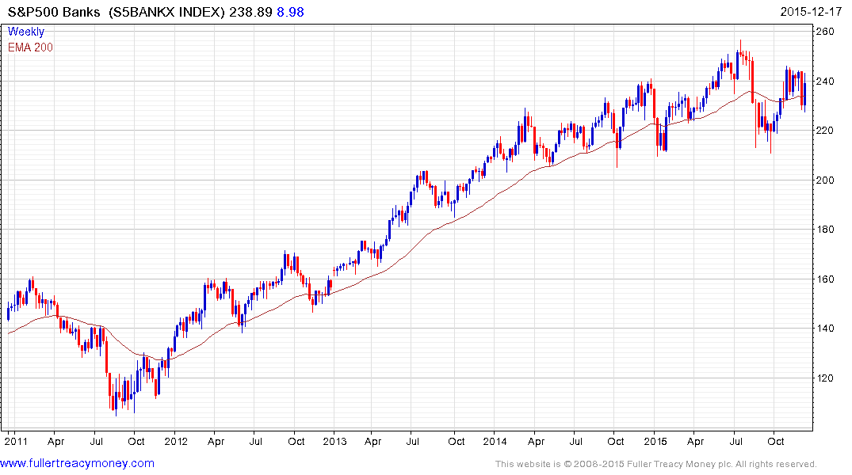Click the Weekly interval label

26,32
